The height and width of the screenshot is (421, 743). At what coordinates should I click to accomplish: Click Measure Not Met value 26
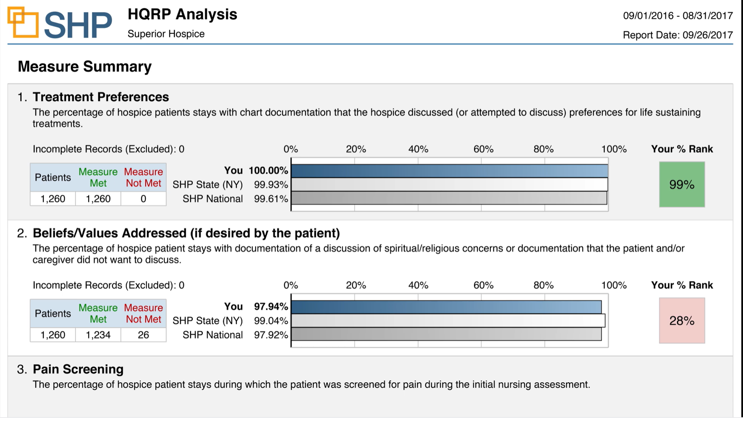tap(144, 335)
